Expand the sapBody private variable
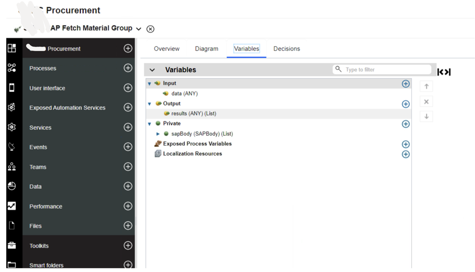Viewport: 475px width, 272px height. tap(158, 134)
